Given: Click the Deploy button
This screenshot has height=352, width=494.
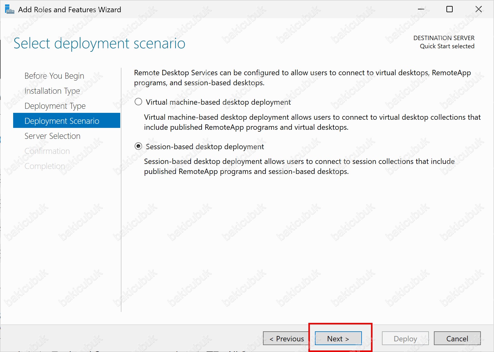Looking at the screenshot, I should click(x=405, y=339).
